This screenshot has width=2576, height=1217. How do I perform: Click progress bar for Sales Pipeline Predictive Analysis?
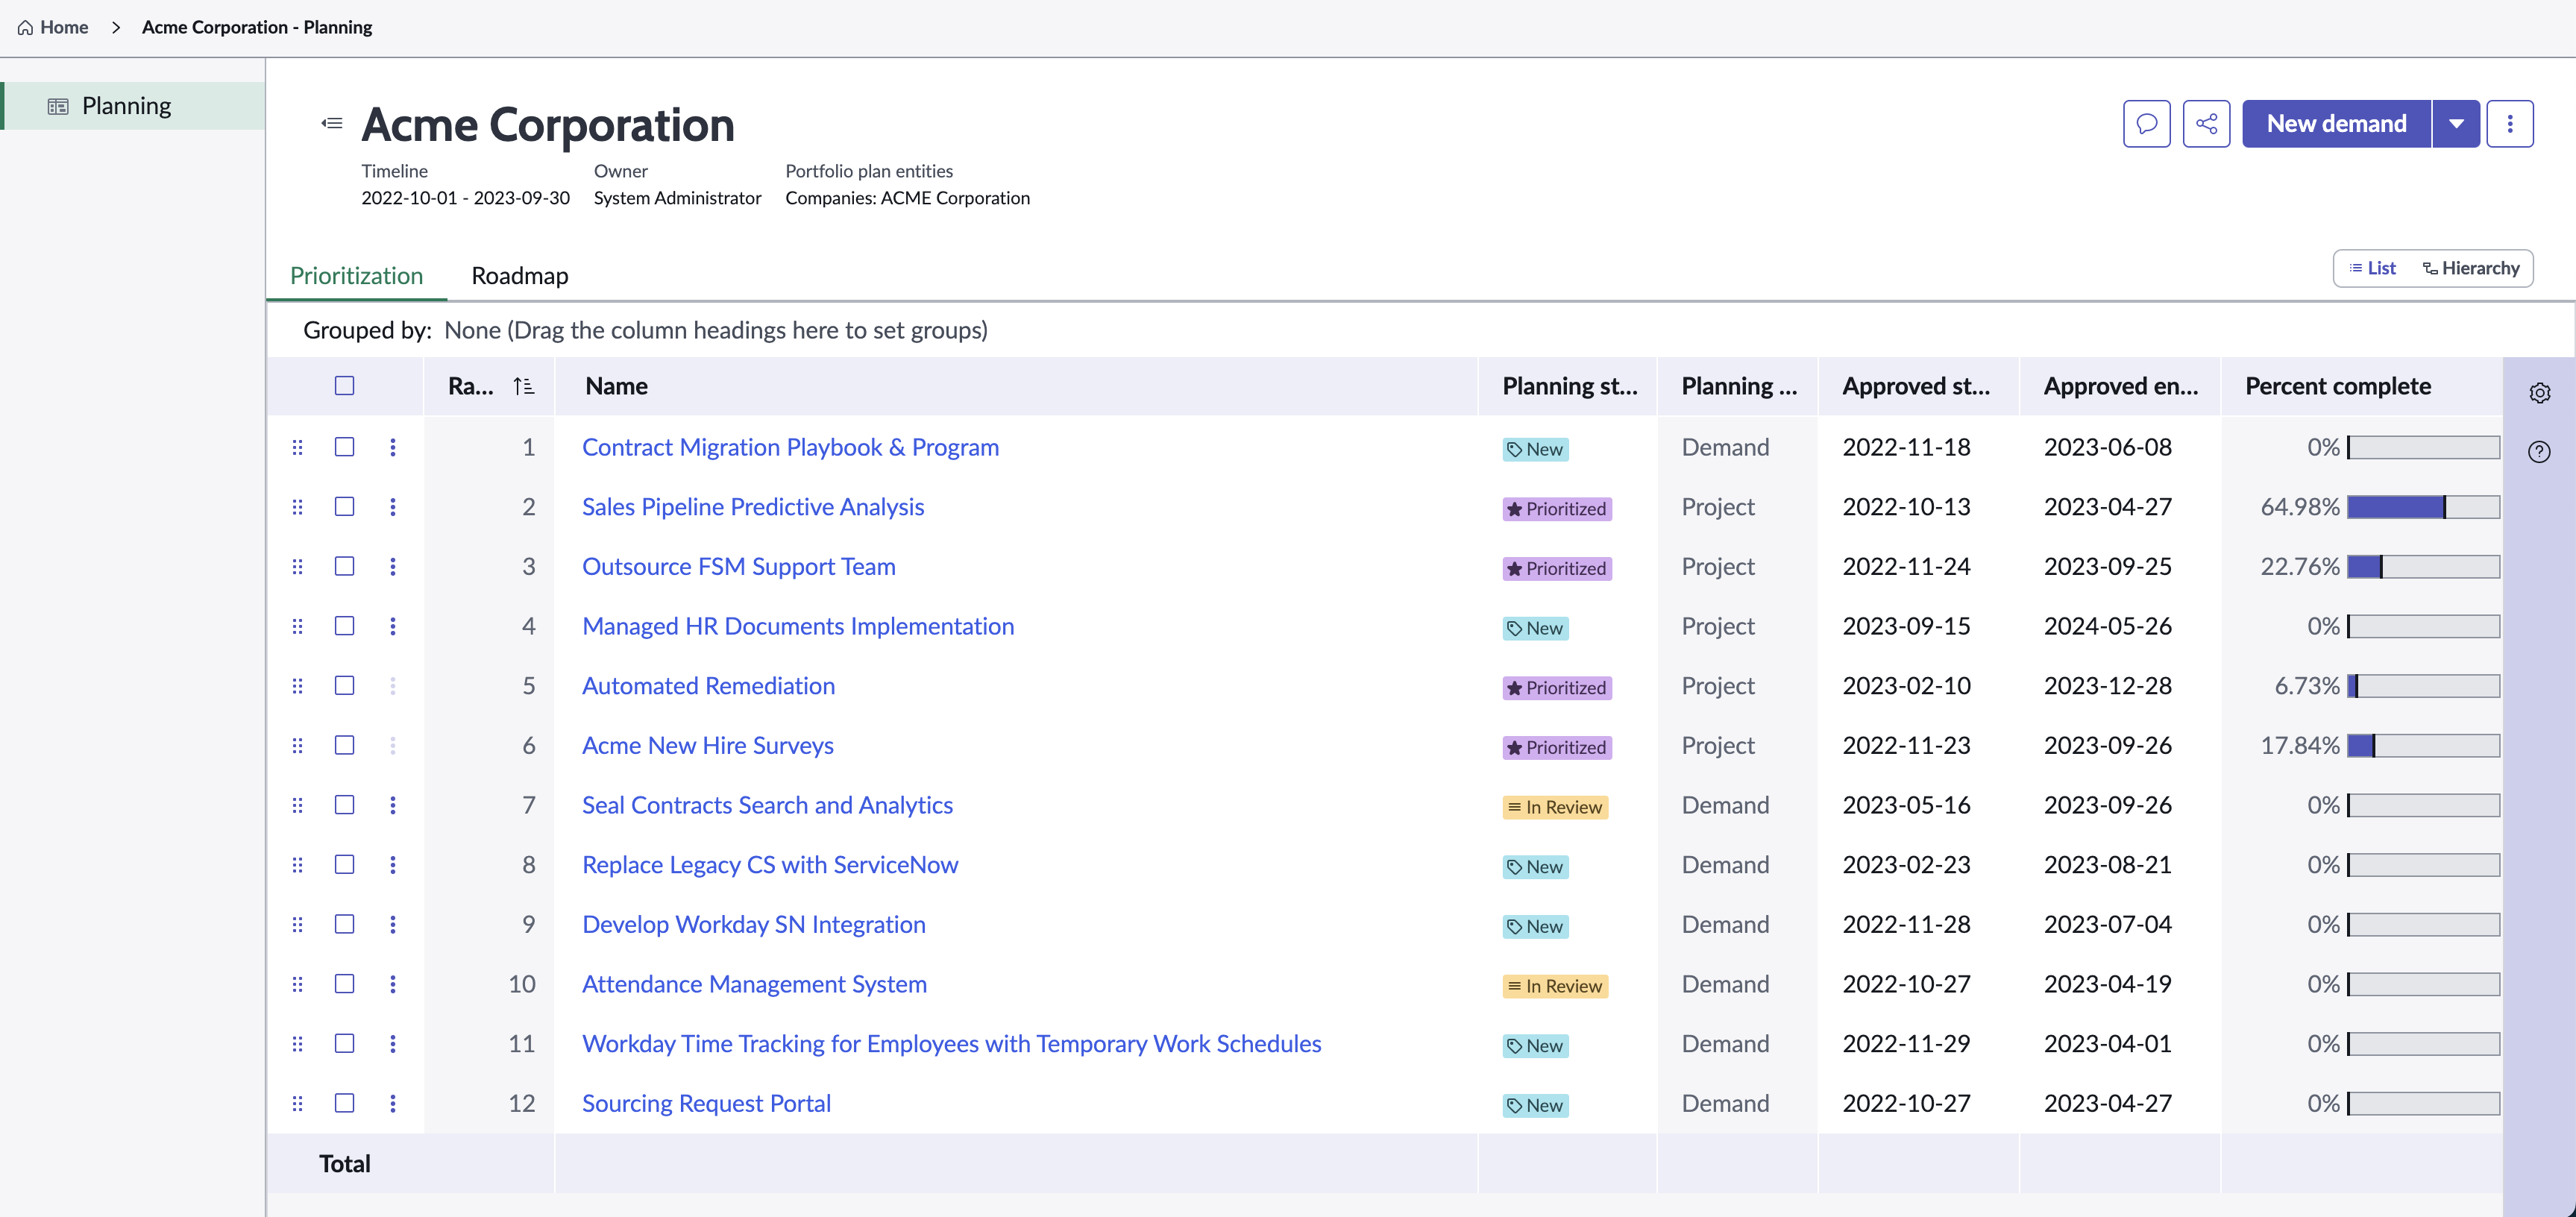click(2423, 507)
